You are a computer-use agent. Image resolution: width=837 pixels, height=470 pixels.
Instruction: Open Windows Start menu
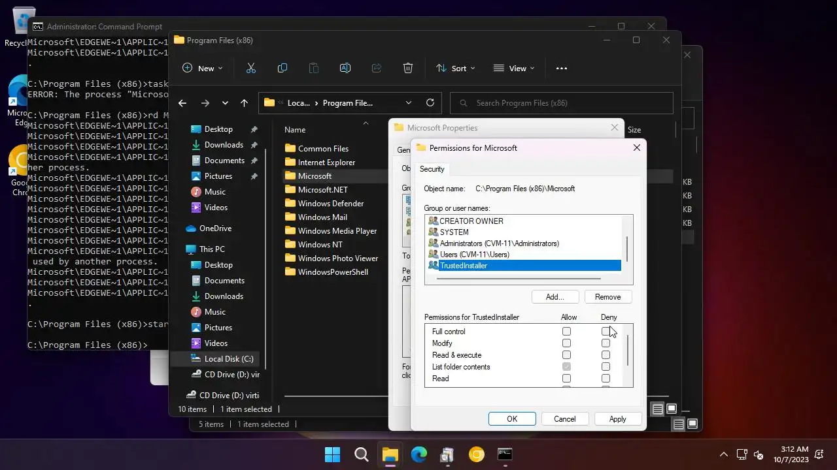(x=332, y=454)
